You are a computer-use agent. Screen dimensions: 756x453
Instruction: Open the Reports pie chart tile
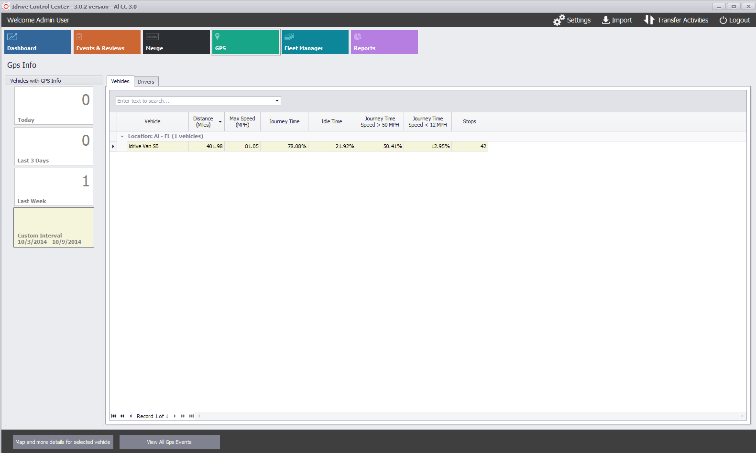pos(384,42)
